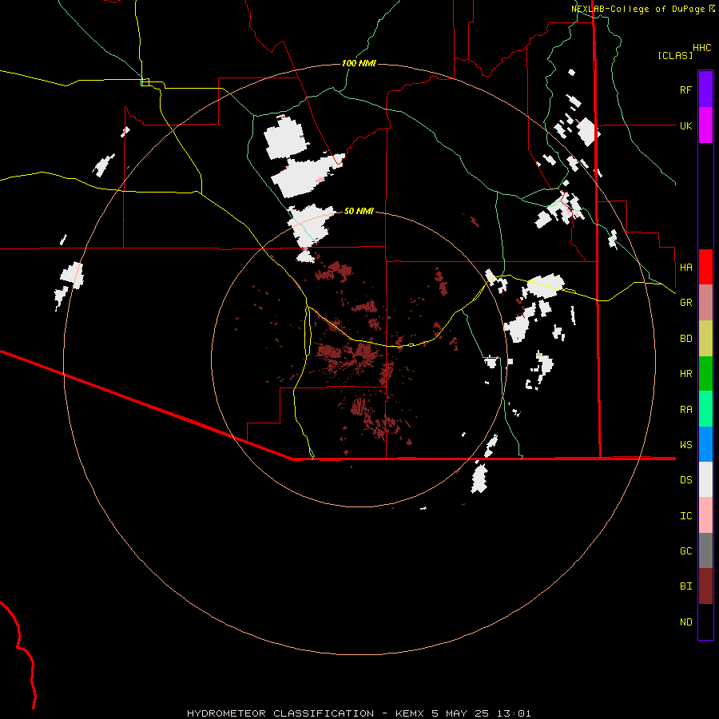Click the '100 NMI' range ring label
This screenshot has width=719, height=719.
[359, 63]
